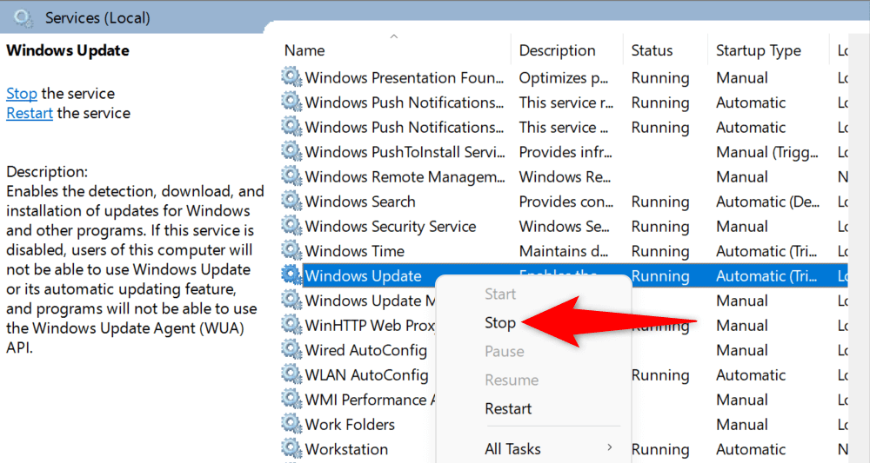Click gear icon beside Windows Time
This screenshot has height=463, width=870.
[291, 250]
